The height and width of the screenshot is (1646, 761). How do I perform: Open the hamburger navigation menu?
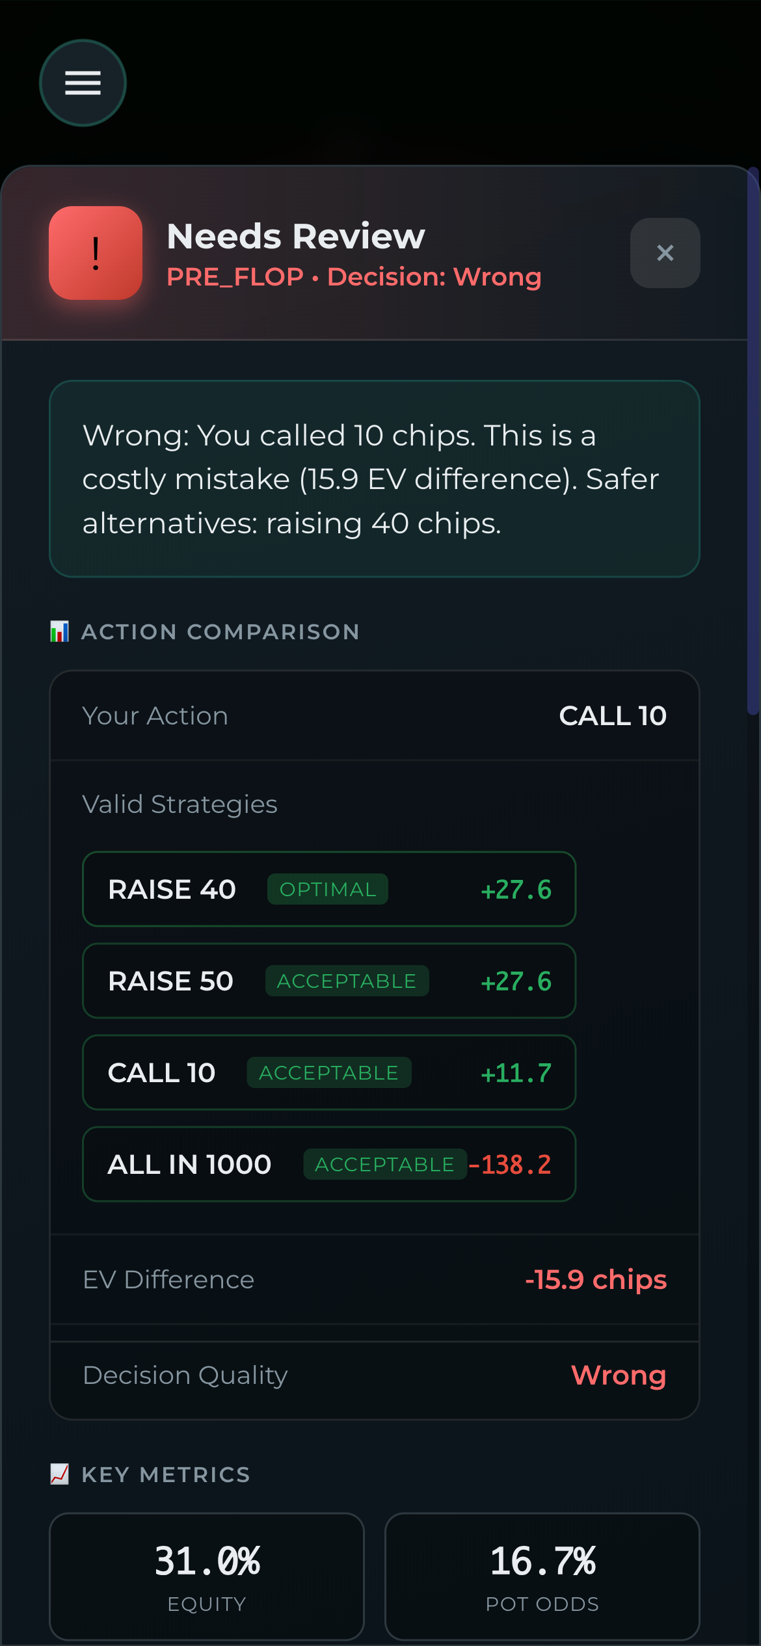point(83,83)
